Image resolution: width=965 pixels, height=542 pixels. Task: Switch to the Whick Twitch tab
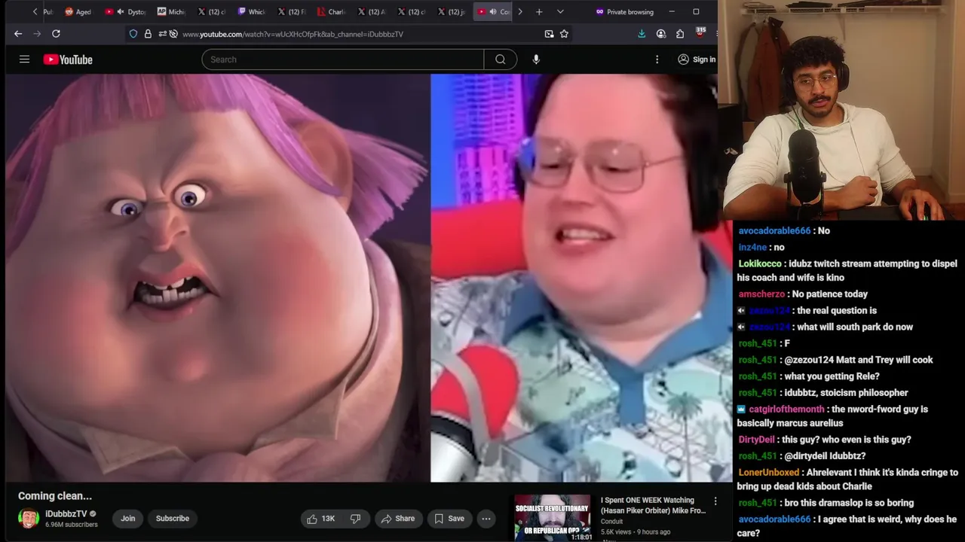[252, 12]
